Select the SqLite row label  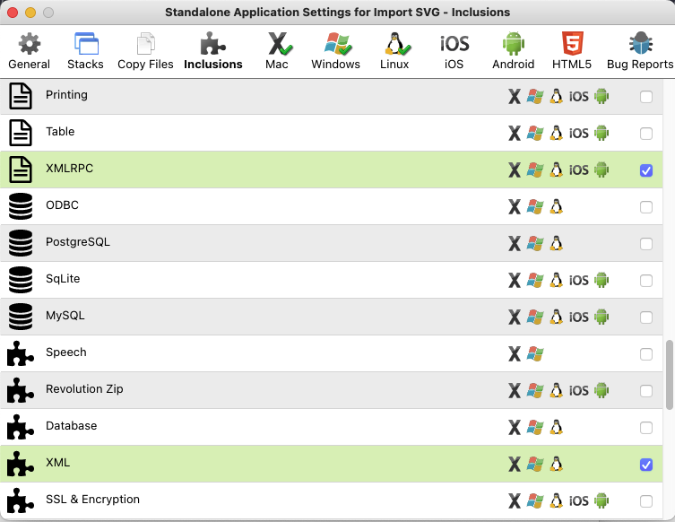[63, 279]
